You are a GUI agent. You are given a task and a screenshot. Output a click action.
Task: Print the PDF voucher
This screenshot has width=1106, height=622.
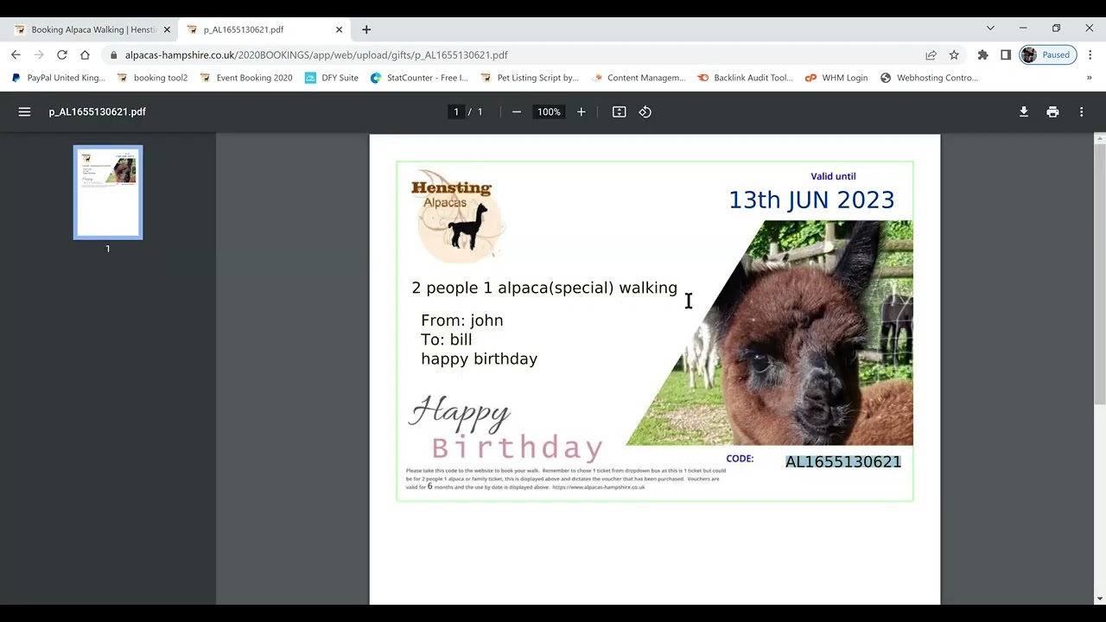tap(1052, 111)
